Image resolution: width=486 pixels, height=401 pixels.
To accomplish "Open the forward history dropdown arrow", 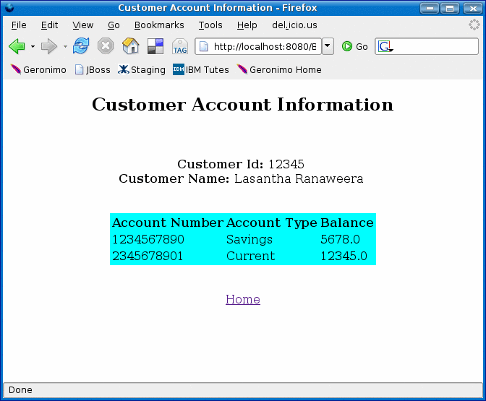I will click(x=65, y=47).
